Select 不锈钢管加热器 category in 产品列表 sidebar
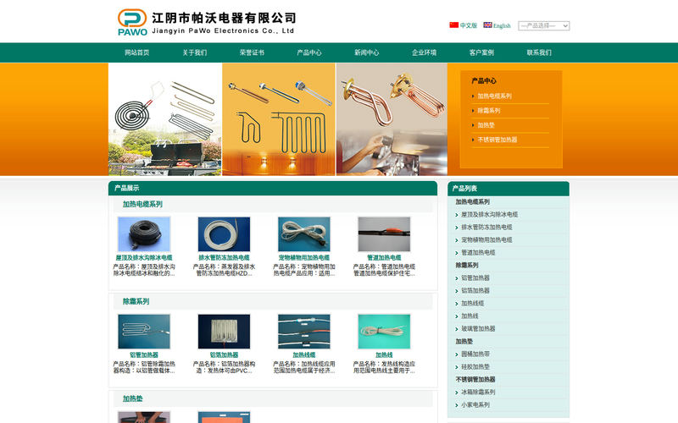 coord(475,379)
